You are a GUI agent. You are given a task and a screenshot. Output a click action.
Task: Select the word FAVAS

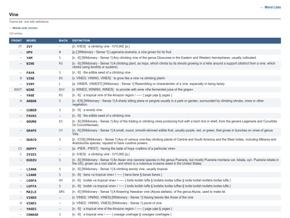tap(31, 116)
